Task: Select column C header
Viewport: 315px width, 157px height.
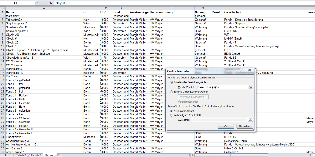Action: pos(106,8)
